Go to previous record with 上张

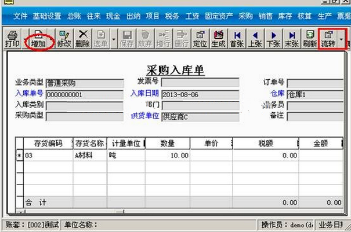255,39
